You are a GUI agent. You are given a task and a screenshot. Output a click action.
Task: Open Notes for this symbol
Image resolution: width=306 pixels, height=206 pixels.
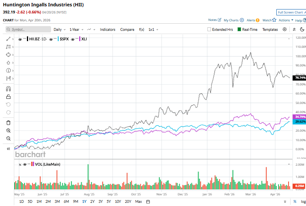tap(215, 20)
